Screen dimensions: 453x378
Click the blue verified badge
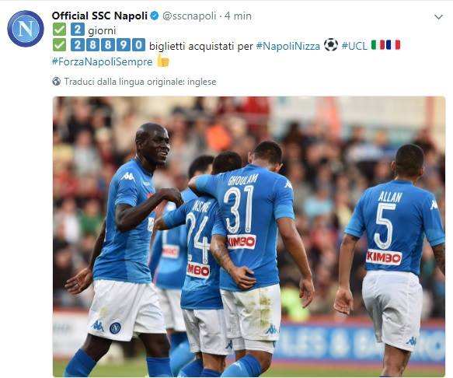(x=155, y=16)
